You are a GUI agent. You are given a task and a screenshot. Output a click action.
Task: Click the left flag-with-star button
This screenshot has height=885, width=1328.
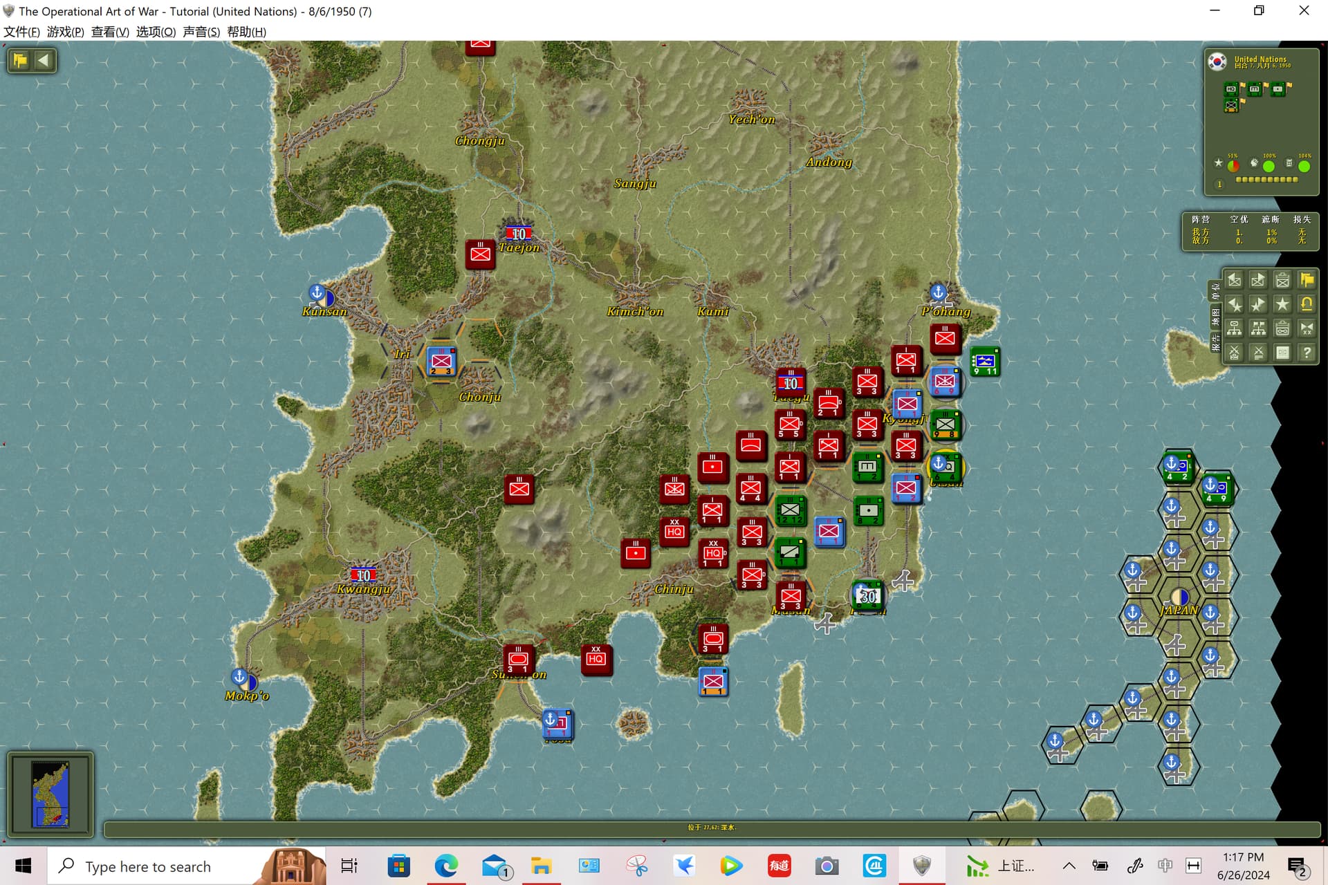click(x=1235, y=304)
